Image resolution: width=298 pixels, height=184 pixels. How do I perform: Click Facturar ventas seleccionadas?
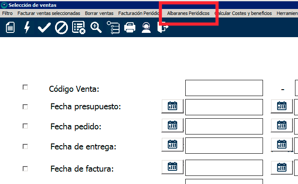click(49, 13)
